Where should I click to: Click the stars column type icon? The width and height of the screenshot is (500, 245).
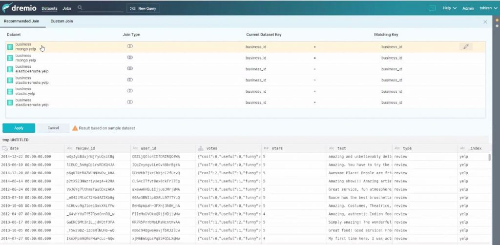coord(266,148)
